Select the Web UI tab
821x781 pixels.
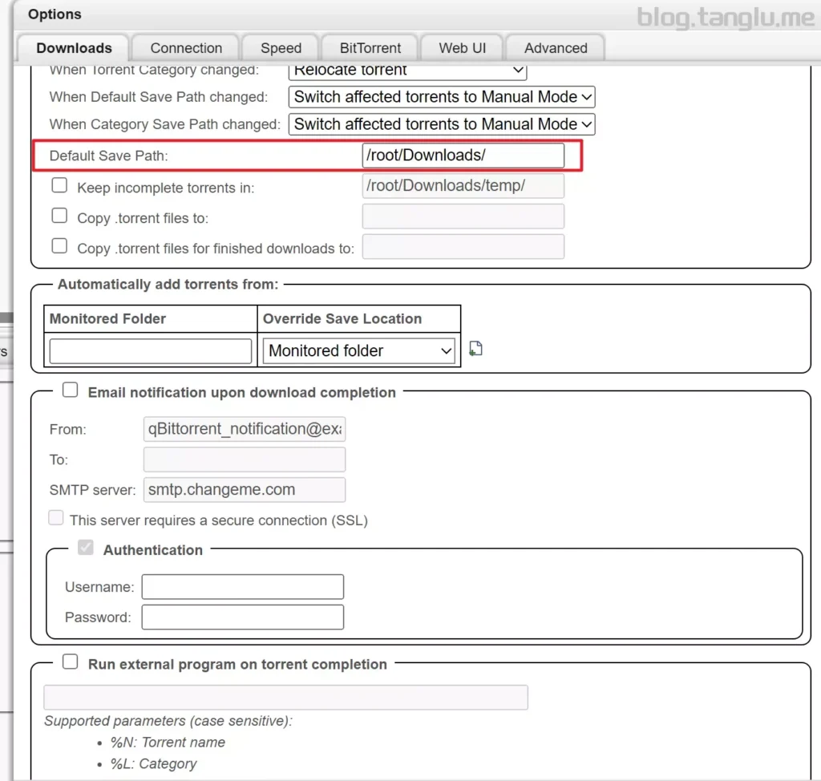point(462,48)
